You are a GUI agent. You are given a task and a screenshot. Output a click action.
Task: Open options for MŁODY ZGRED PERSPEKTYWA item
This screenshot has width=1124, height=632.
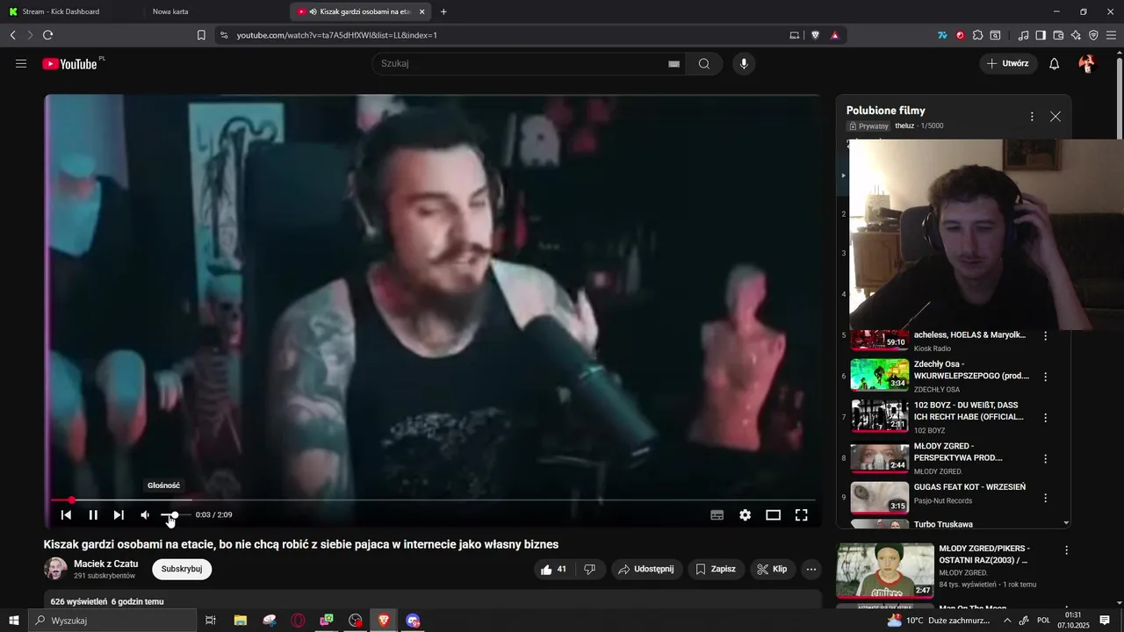click(x=1045, y=459)
